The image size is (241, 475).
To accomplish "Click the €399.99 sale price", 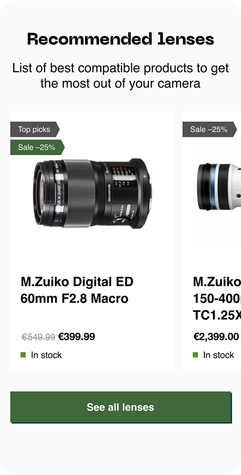I will coord(76,336).
